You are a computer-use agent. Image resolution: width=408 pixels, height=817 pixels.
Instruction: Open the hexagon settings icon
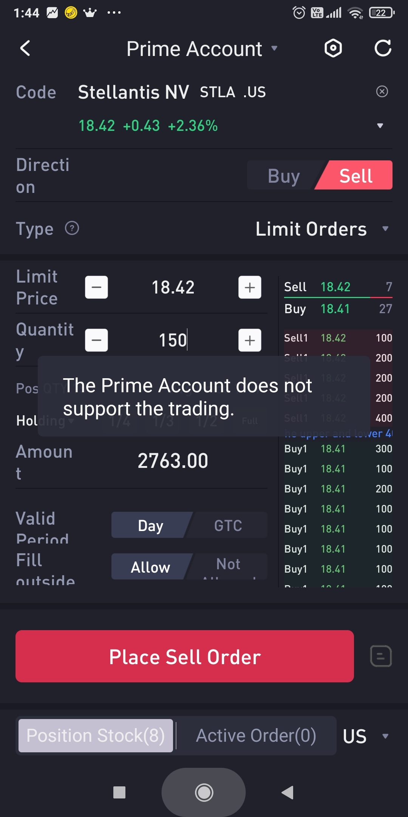click(333, 48)
